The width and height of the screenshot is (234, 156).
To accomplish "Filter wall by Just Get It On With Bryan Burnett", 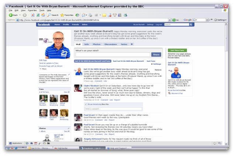I will click(128, 61).
